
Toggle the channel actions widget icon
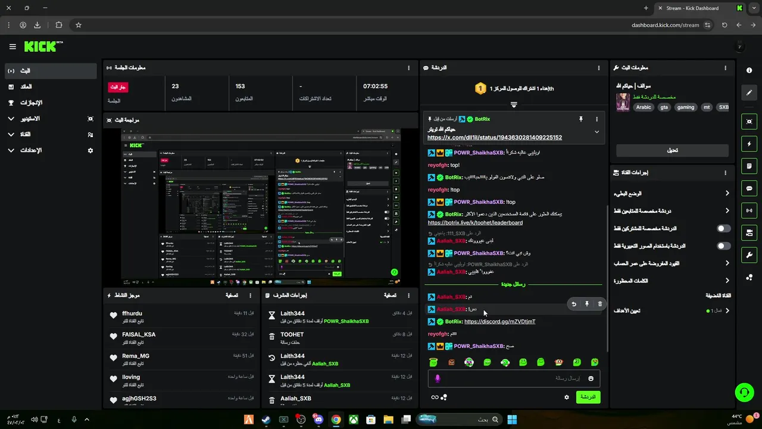[x=749, y=232]
